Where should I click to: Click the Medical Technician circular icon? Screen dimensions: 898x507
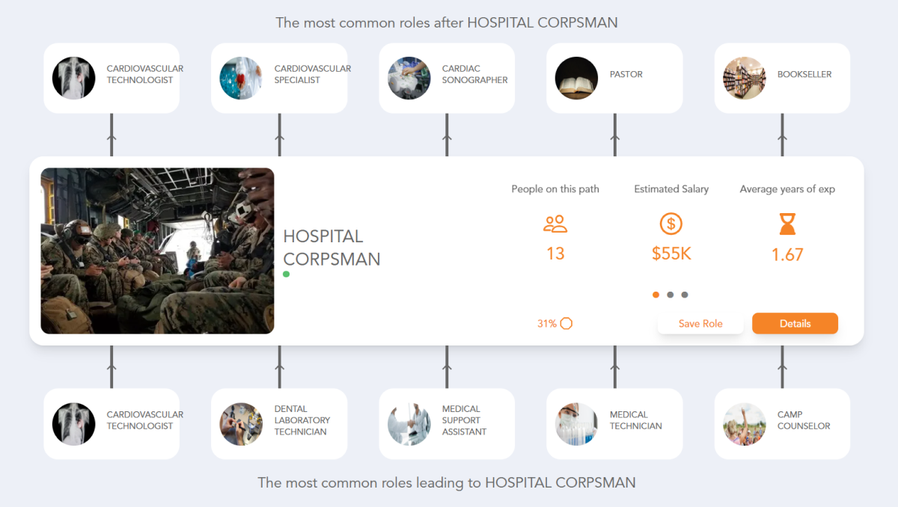pos(576,423)
